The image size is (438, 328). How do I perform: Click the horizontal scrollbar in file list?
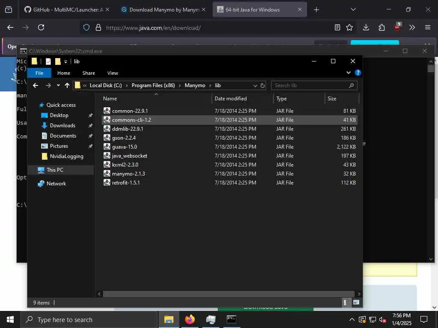(x=228, y=294)
